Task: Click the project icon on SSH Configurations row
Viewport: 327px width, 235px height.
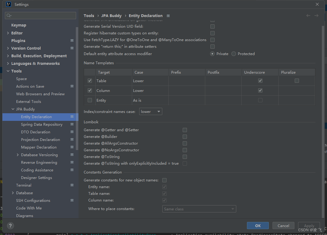Action: point(72,200)
